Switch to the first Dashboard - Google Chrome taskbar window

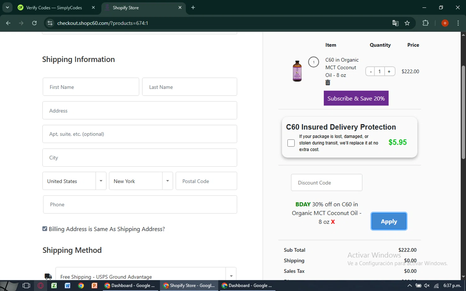coord(130,285)
